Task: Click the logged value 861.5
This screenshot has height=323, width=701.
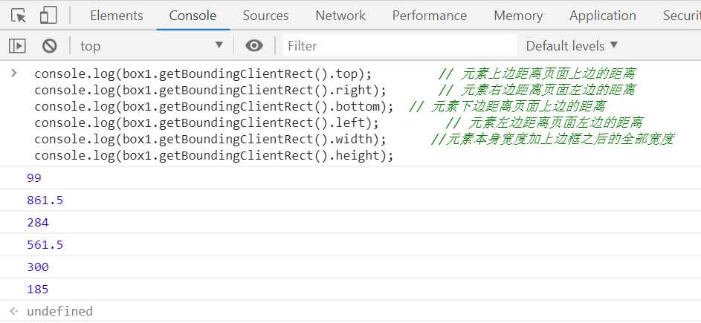Action: pyautogui.click(x=45, y=200)
